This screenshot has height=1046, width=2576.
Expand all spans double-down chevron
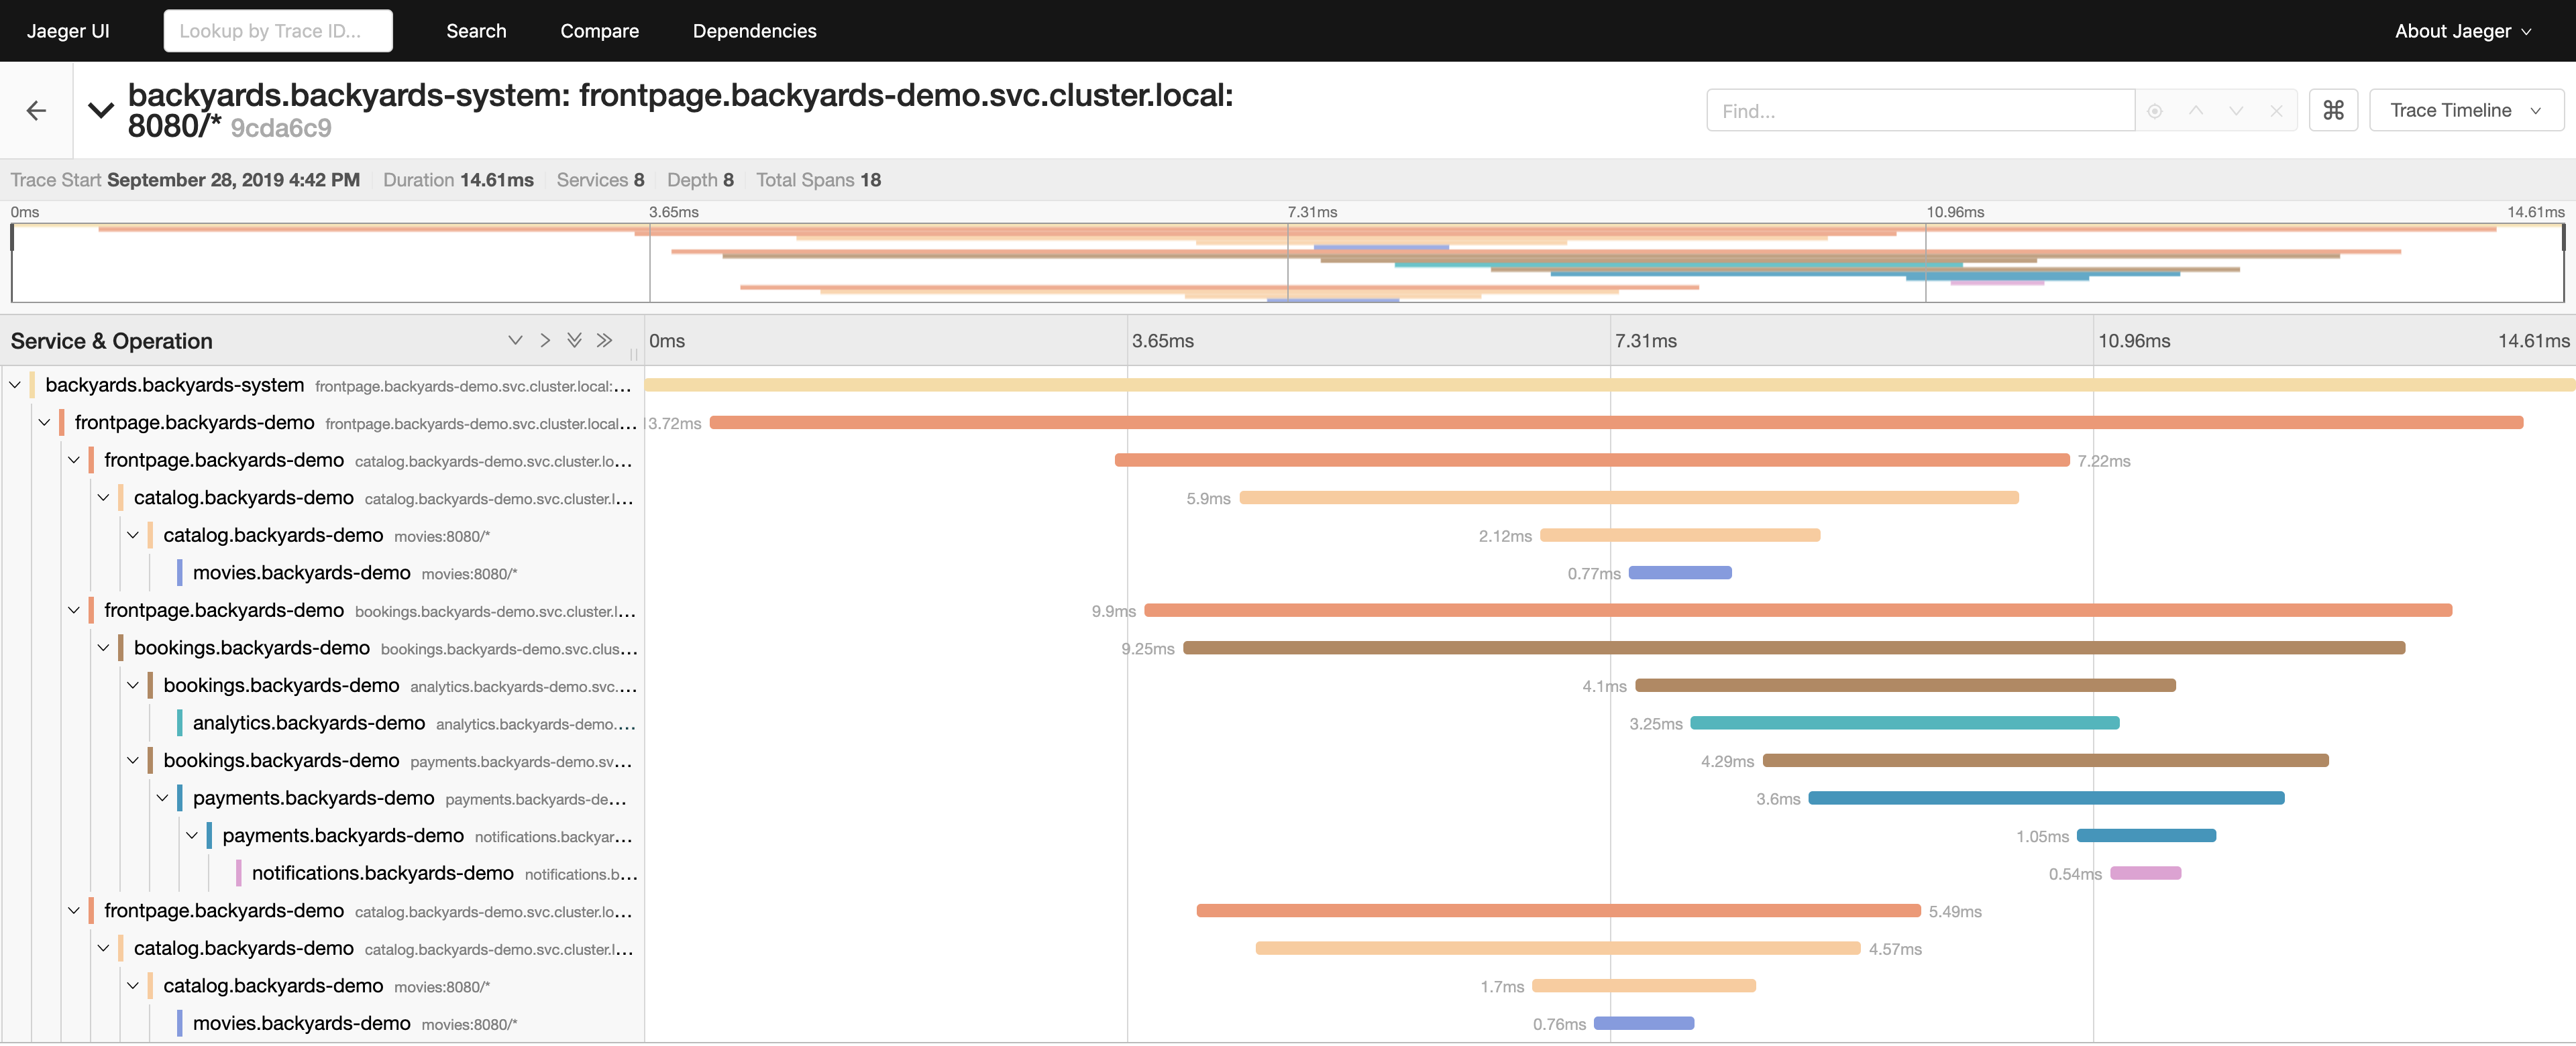[x=574, y=340]
